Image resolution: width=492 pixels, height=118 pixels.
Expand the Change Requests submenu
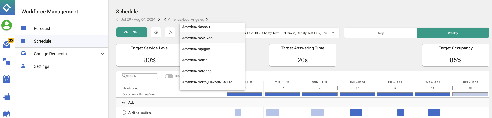[103, 54]
